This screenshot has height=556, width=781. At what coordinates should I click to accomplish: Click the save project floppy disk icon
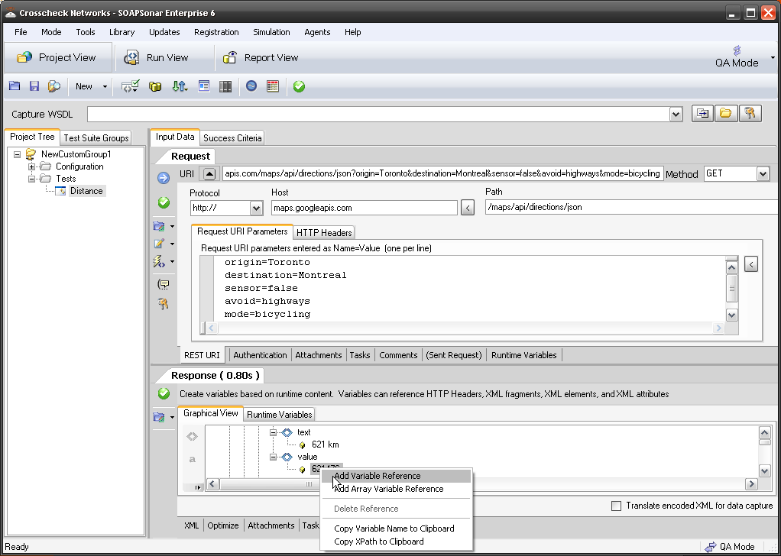(34, 86)
